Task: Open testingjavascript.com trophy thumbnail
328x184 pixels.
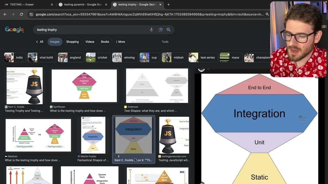Action: point(174,135)
